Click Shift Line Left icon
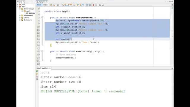Viewport: 190px width, 107px height. click(87, 5)
